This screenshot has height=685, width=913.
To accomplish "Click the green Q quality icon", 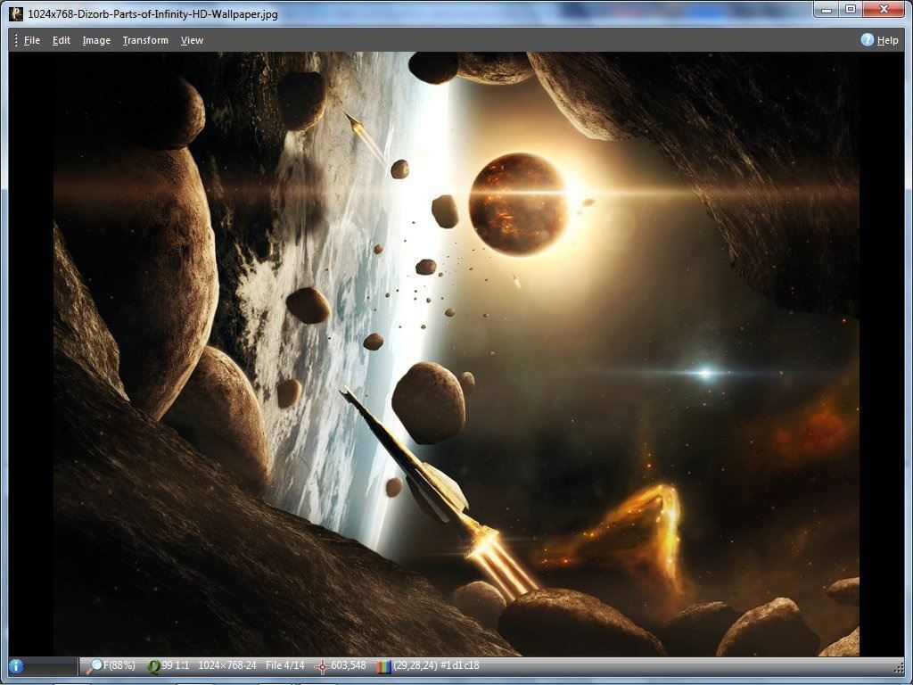I will 153,665.
